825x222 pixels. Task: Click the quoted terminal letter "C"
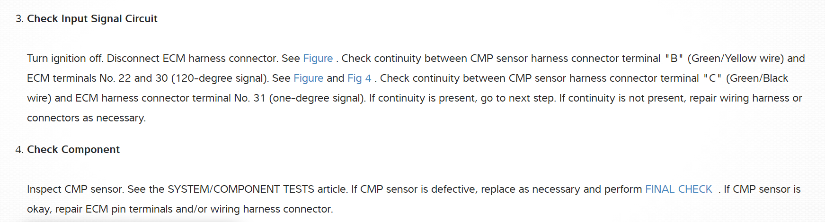712,78
